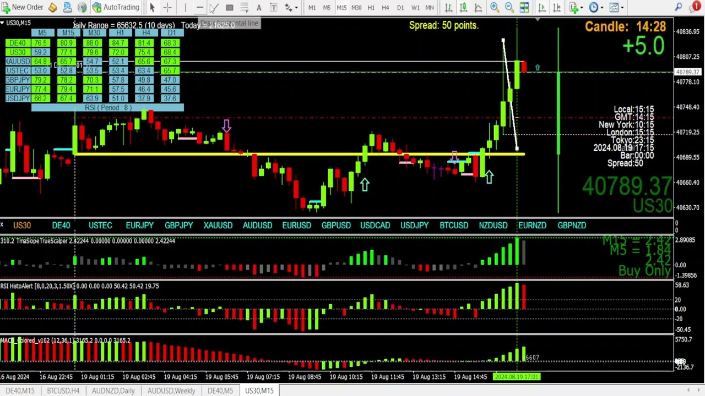Select the vertical line drawing tool
The image size is (705, 396).
point(185,7)
